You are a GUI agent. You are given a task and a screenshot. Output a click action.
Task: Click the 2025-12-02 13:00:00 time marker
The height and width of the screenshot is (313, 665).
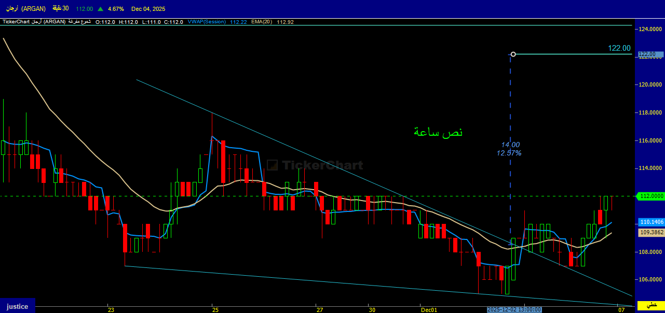514,309
